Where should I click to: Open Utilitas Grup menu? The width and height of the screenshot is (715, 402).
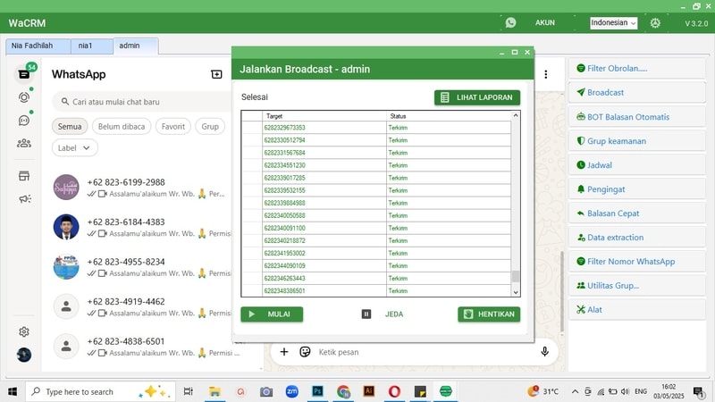pos(637,286)
